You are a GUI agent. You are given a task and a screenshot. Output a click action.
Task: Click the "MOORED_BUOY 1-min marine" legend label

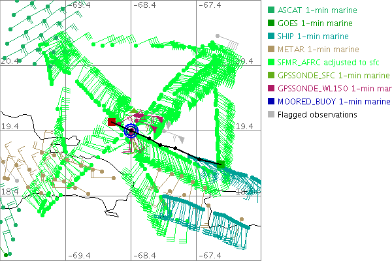pyautogui.click(x=334, y=102)
